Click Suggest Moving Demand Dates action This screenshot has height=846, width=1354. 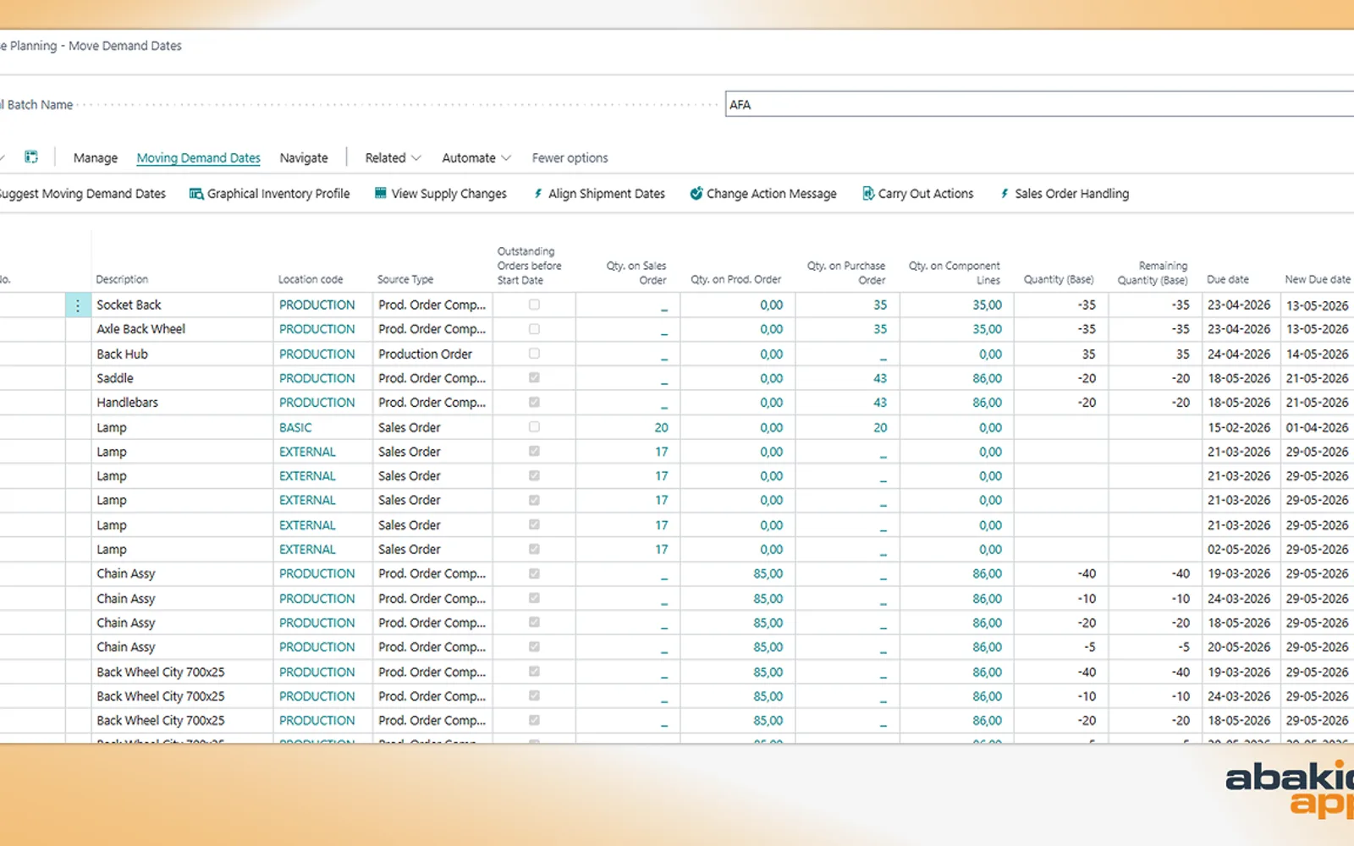(83, 194)
